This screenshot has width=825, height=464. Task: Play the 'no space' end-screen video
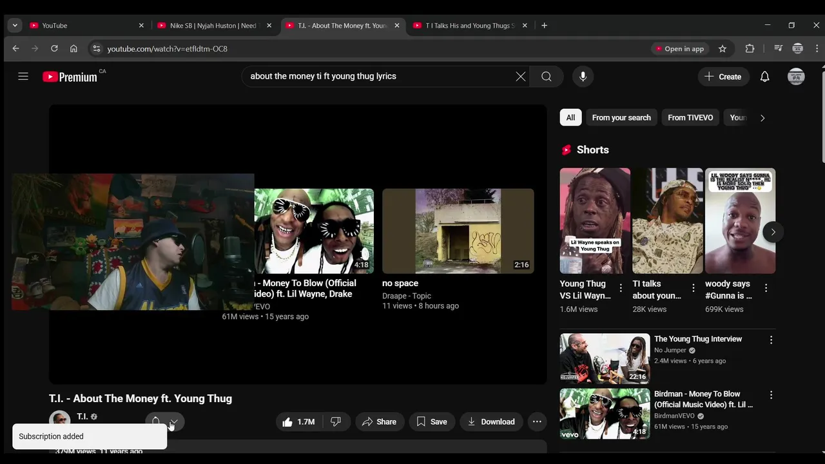tap(458, 231)
